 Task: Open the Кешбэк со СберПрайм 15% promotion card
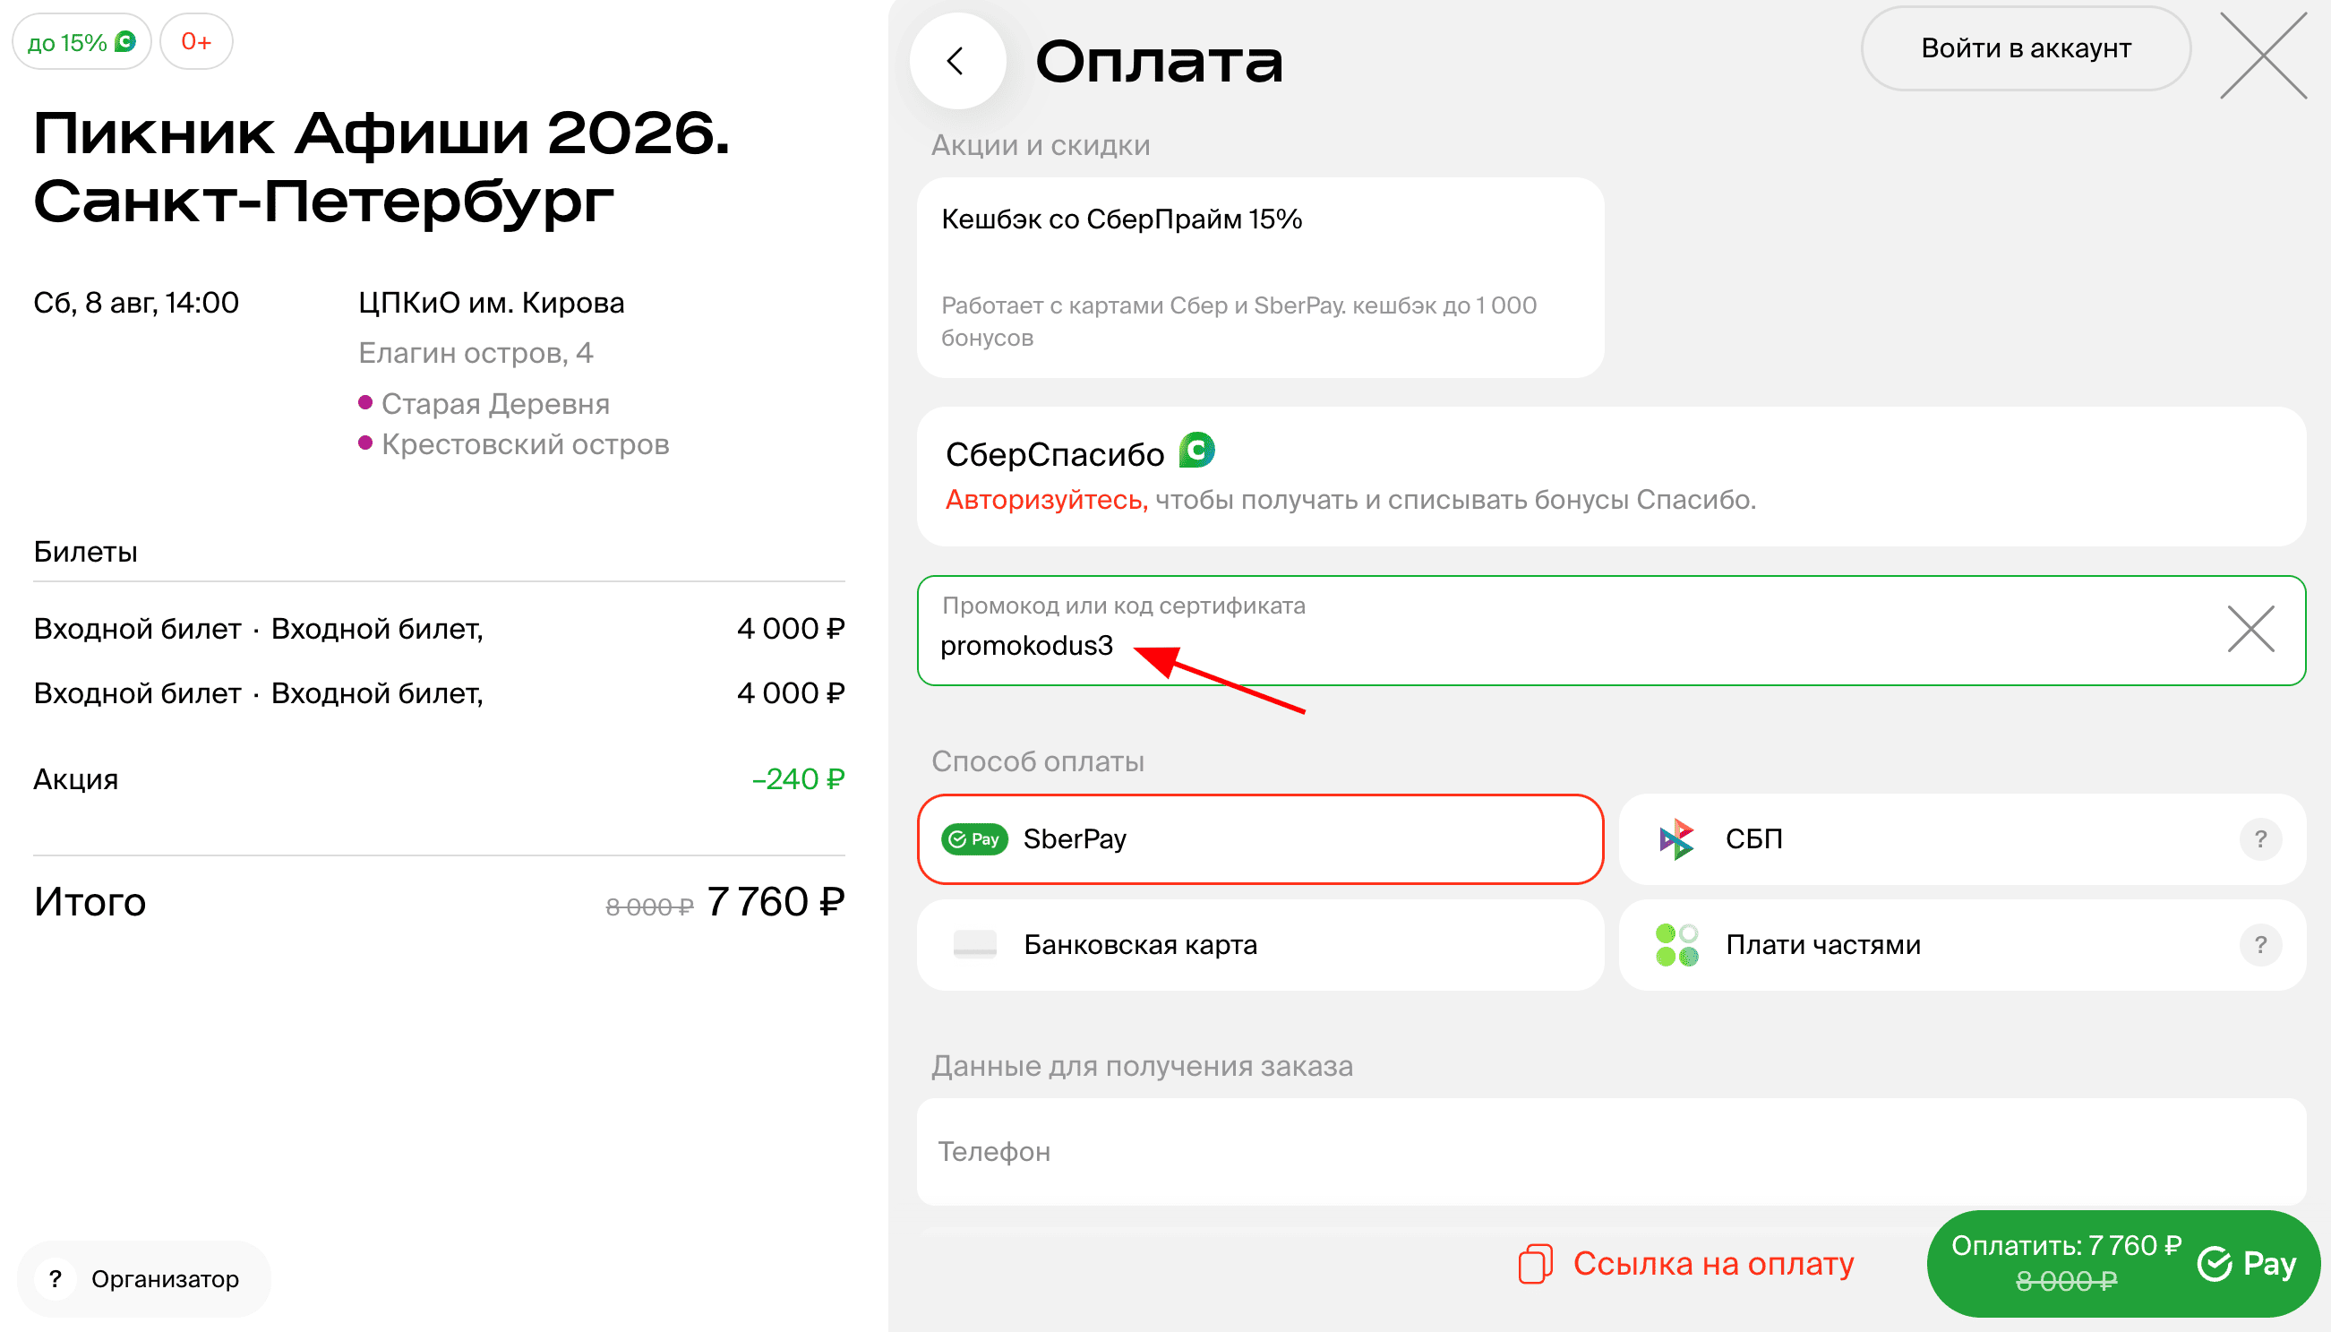[x=1262, y=274]
